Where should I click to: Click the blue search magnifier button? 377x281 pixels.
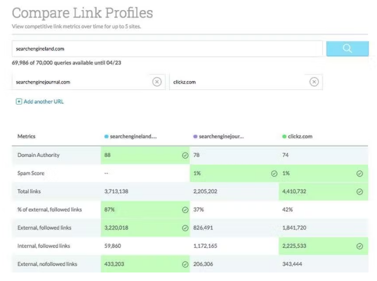click(347, 49)
